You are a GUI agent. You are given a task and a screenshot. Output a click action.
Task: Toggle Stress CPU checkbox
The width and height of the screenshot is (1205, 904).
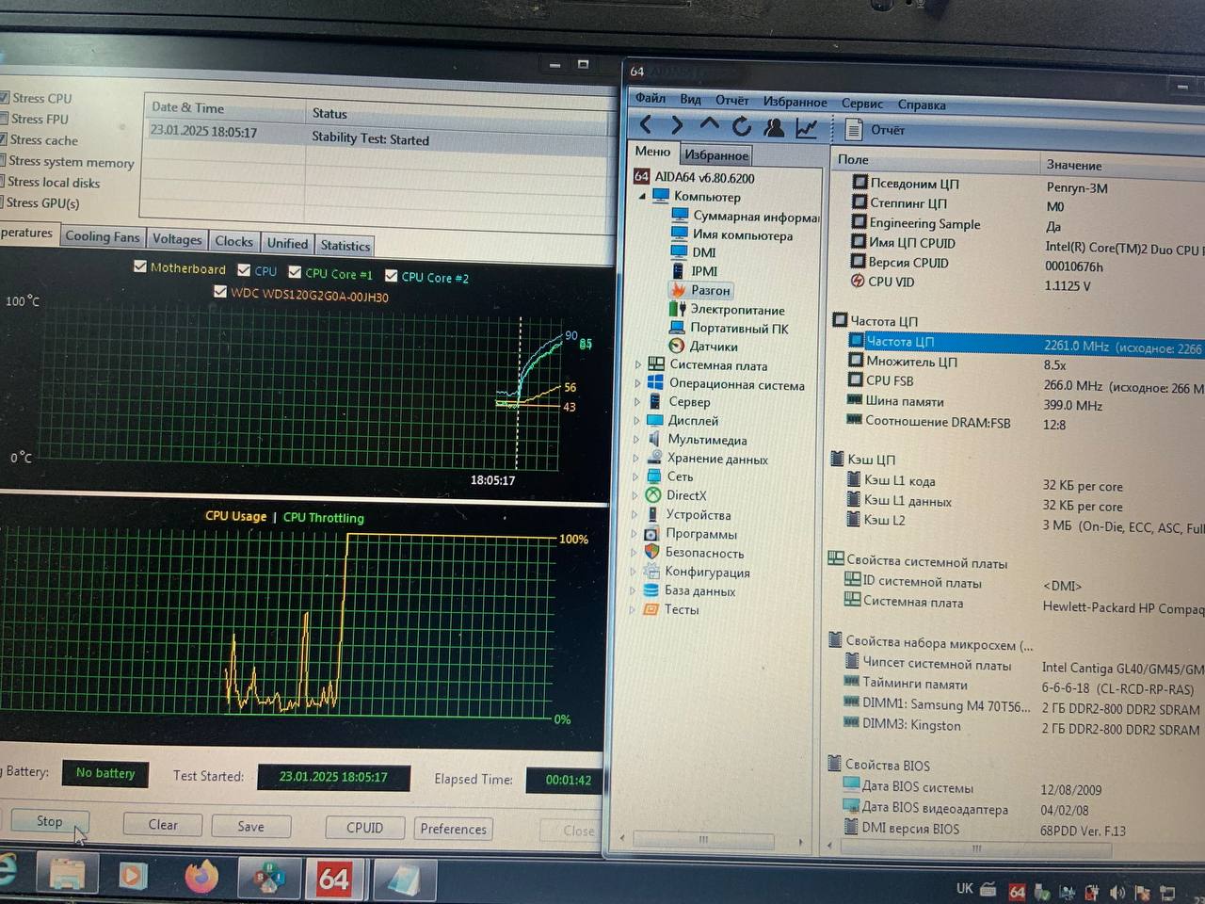(x=5, y=97)
